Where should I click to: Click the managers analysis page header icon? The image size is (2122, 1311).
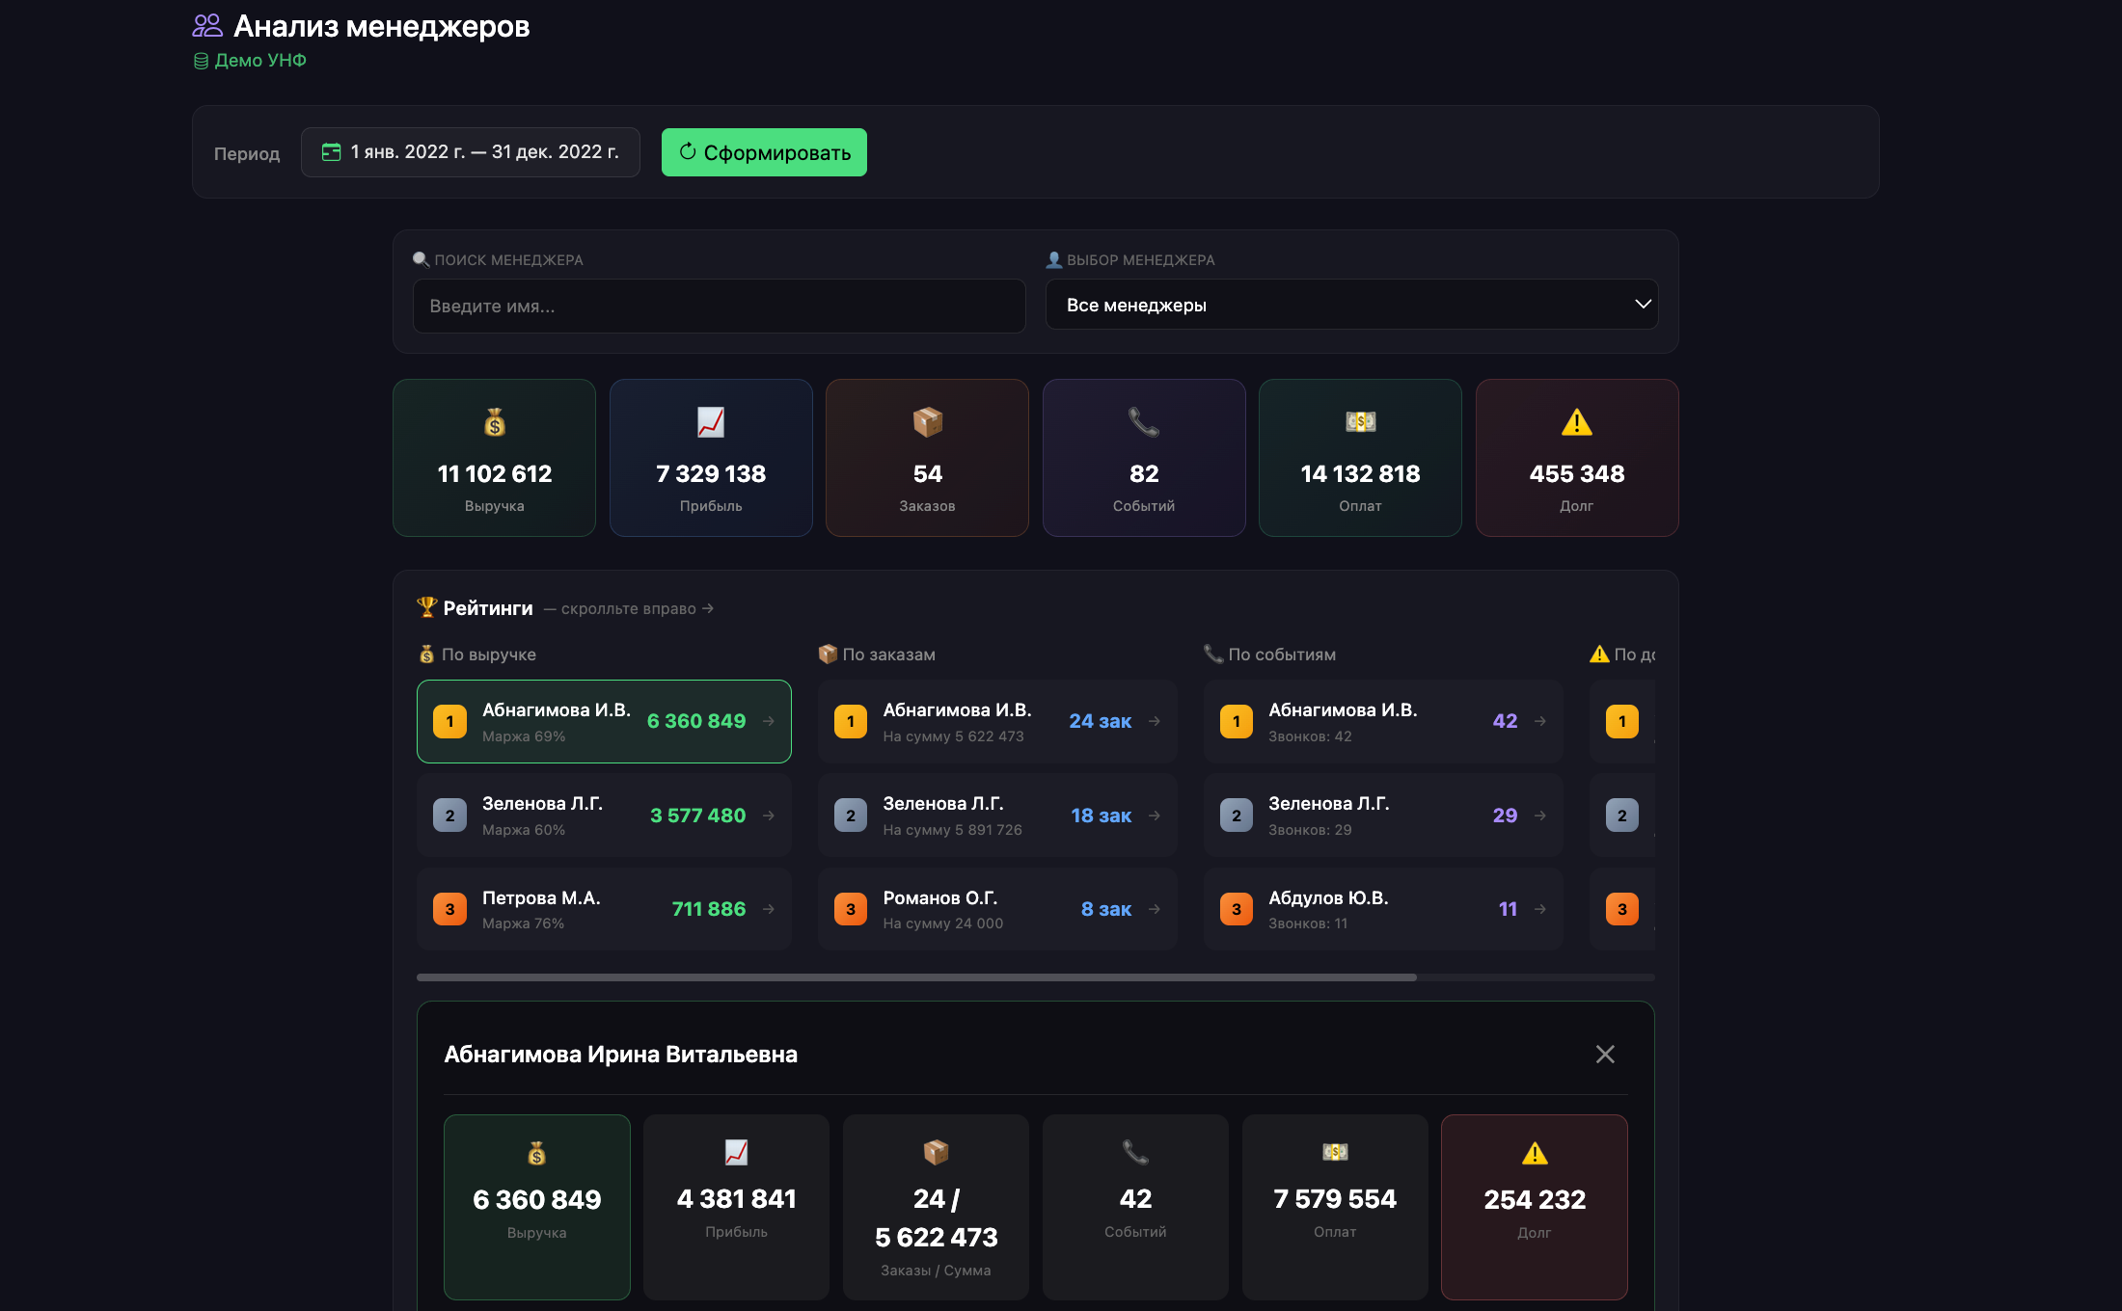(x=207, y=25)
